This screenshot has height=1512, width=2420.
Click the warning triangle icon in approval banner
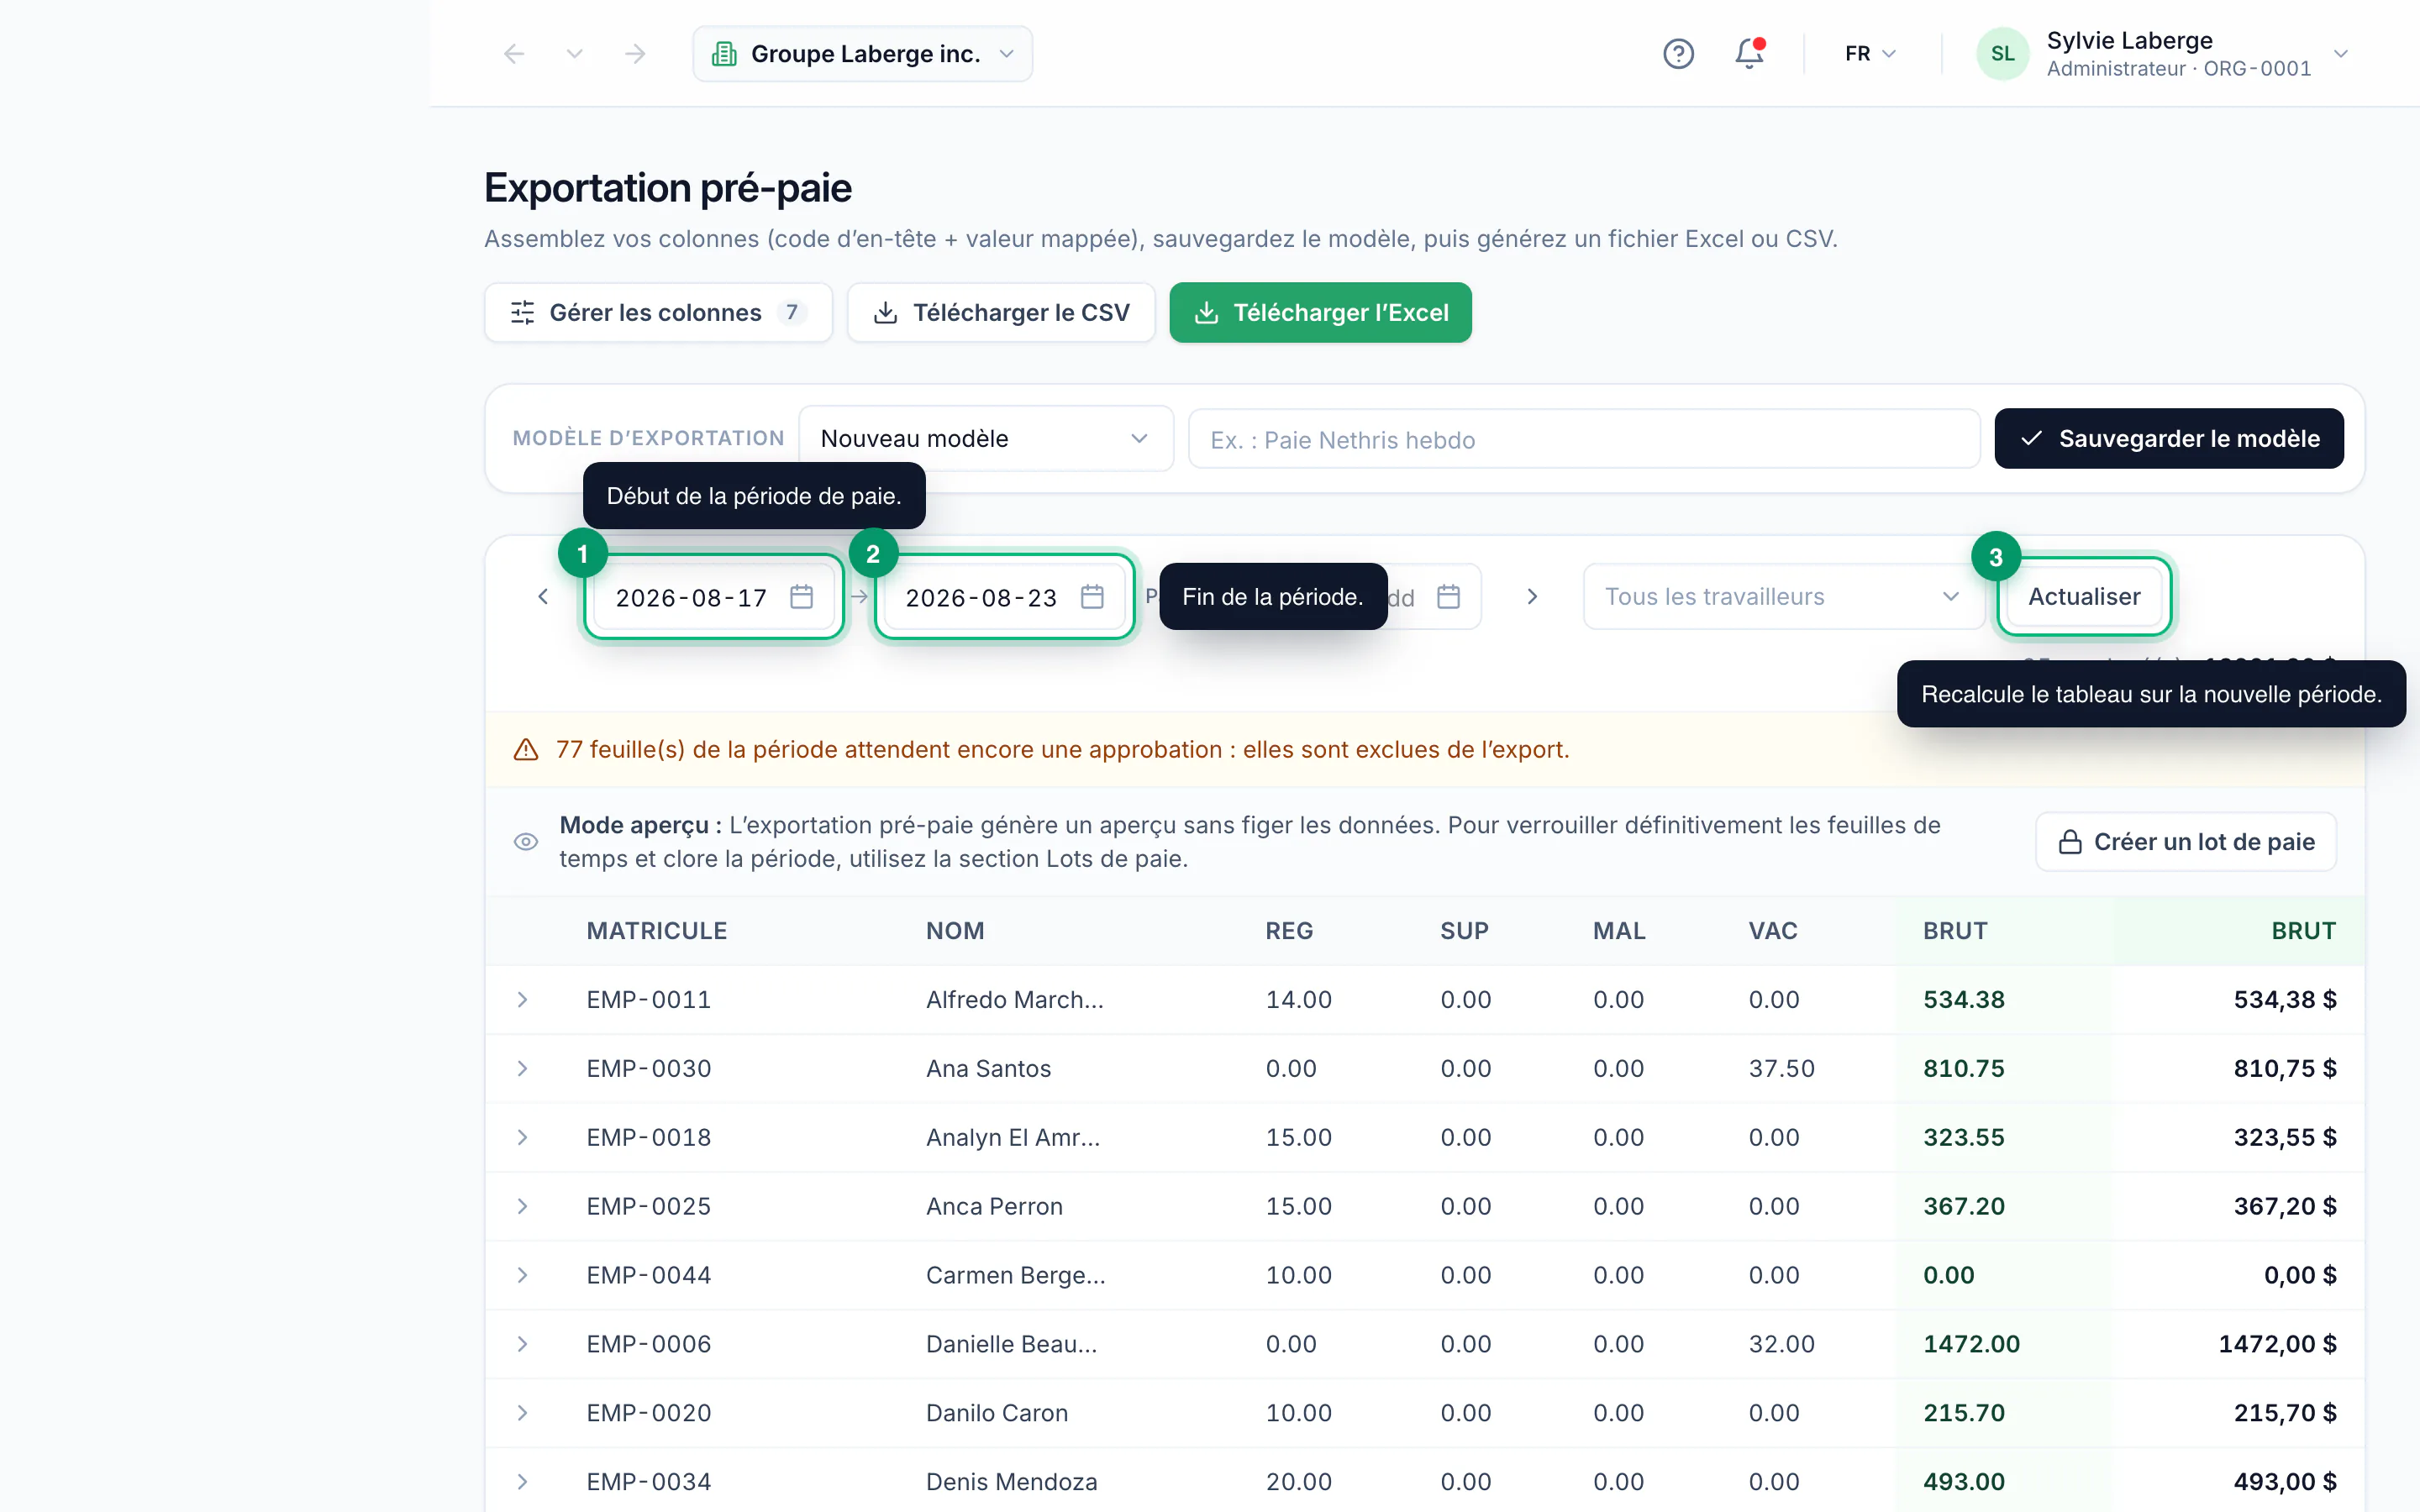coord(526,750)
